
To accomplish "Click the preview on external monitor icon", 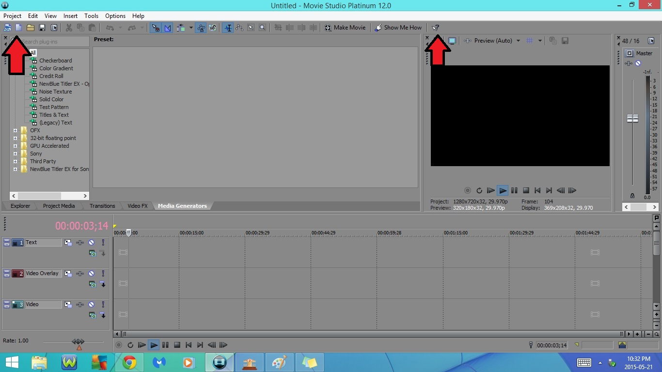I will click(452, 41).
